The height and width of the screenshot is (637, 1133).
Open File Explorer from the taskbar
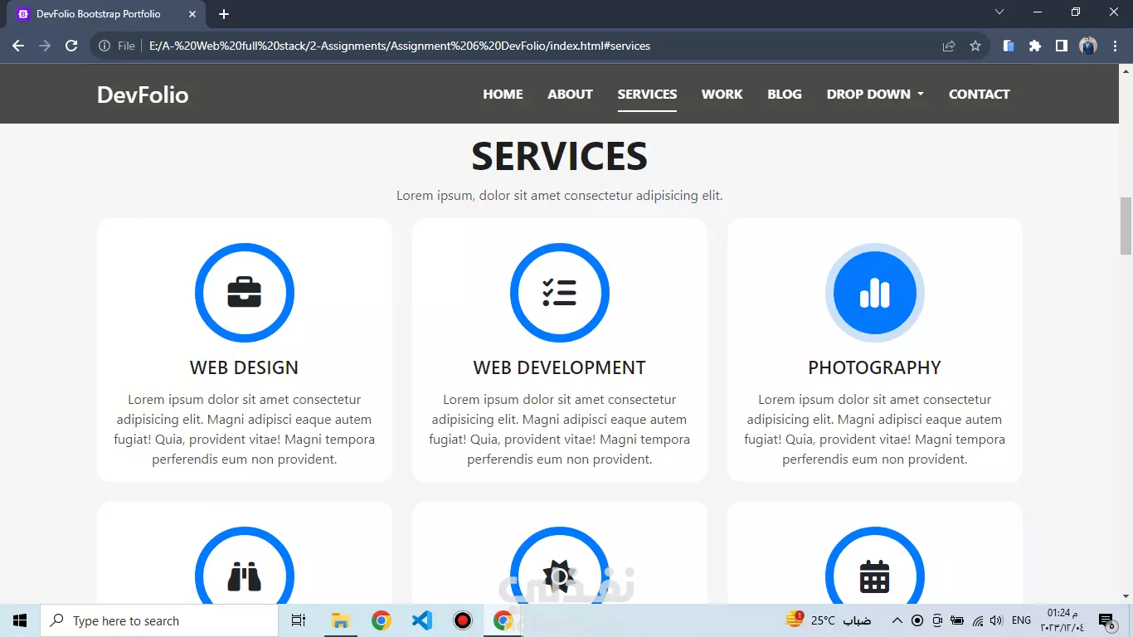coord(340,620)
